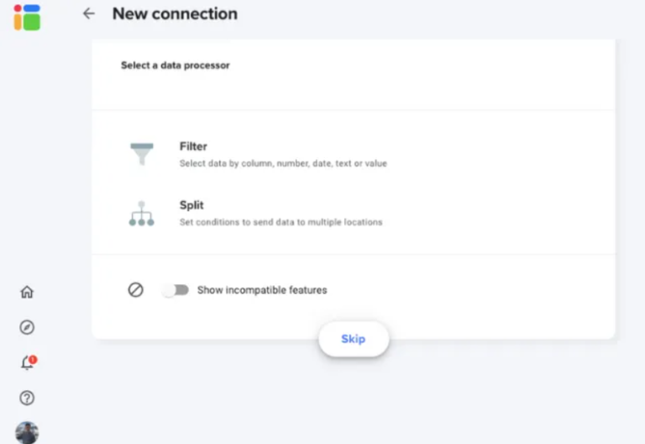
Task: Click the colorful app logo
Action: (27, 17)
